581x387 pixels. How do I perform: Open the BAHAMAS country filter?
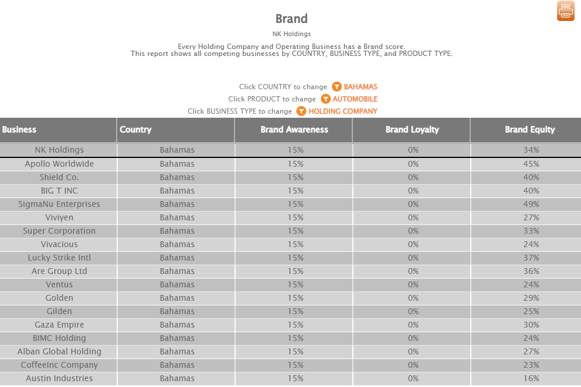tap(360, 87)
